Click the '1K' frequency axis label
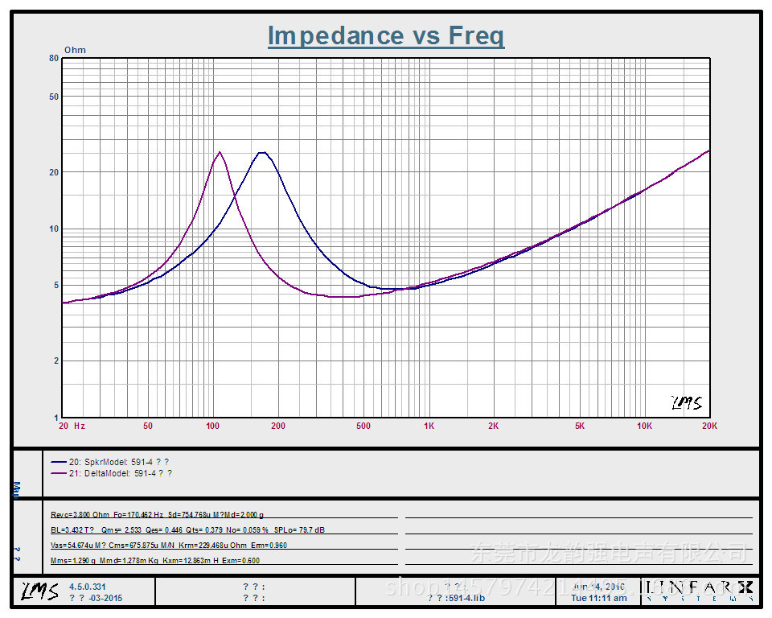Viewport: 772px width, 618px height. coord(429,426)
